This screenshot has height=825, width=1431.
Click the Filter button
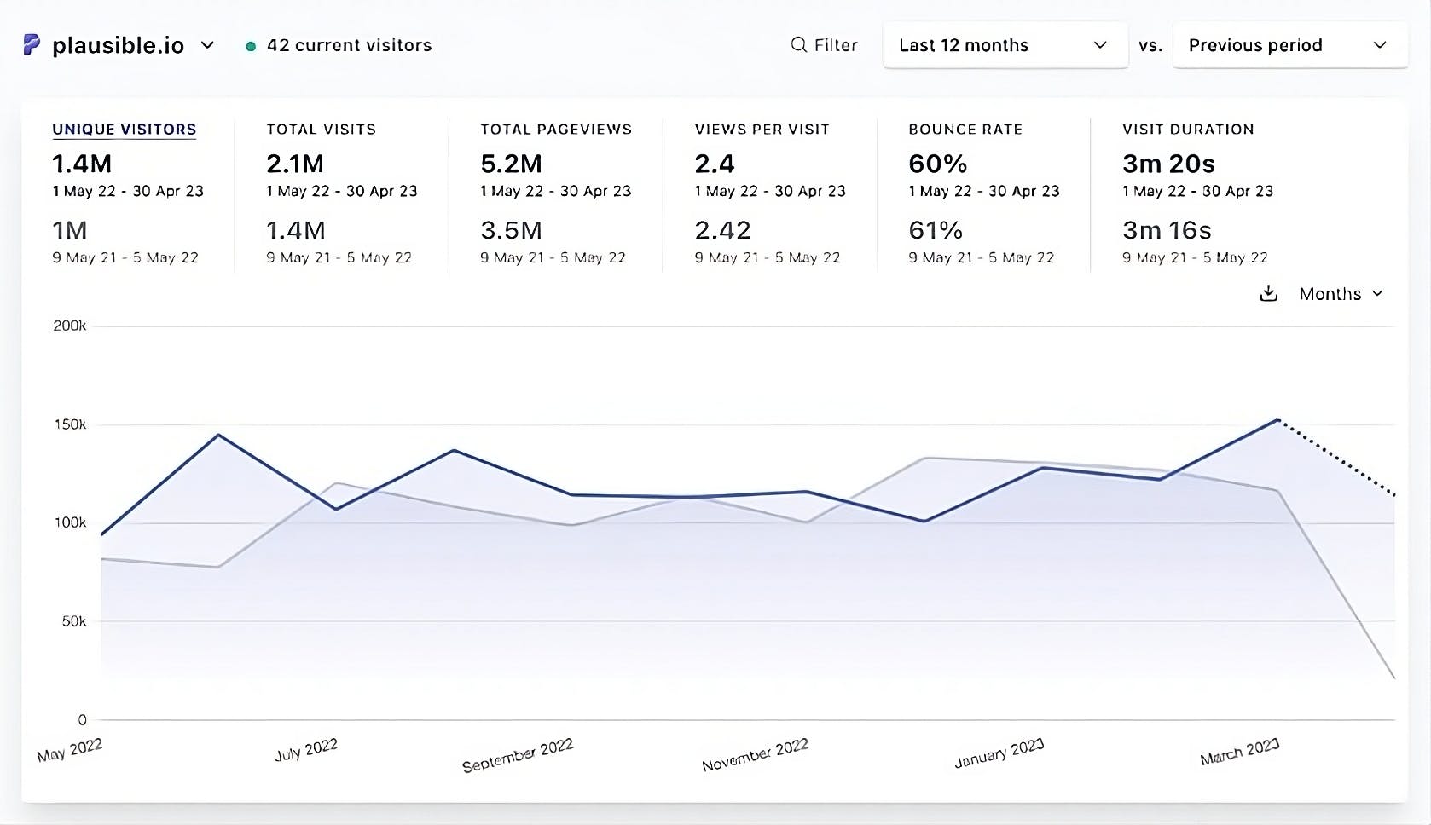[x=825, y=44]
